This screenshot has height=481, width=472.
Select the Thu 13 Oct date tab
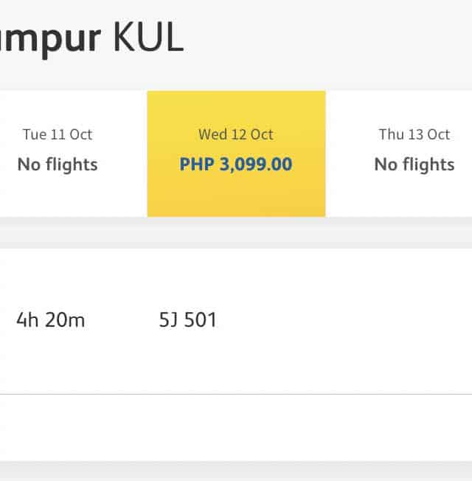(x=414, y=153)
